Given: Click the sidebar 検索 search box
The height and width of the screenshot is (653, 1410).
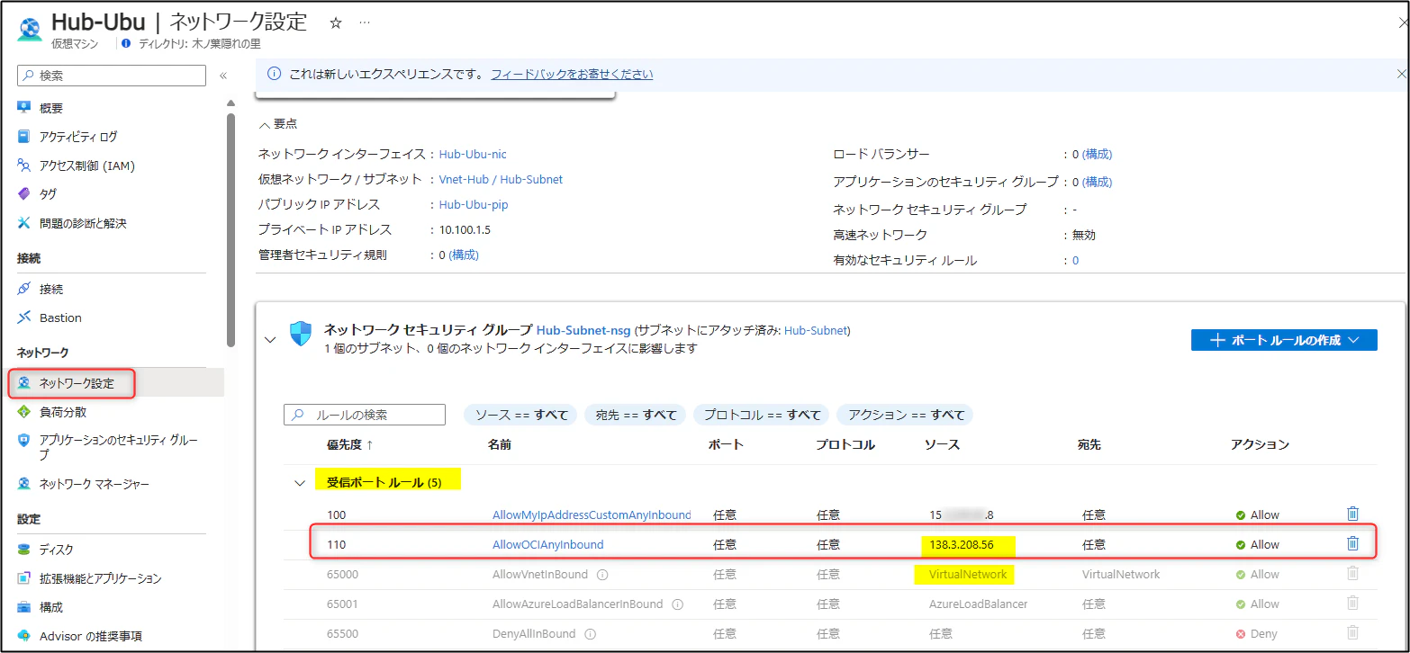Looking at the screenshot, I should coord(112,76).
